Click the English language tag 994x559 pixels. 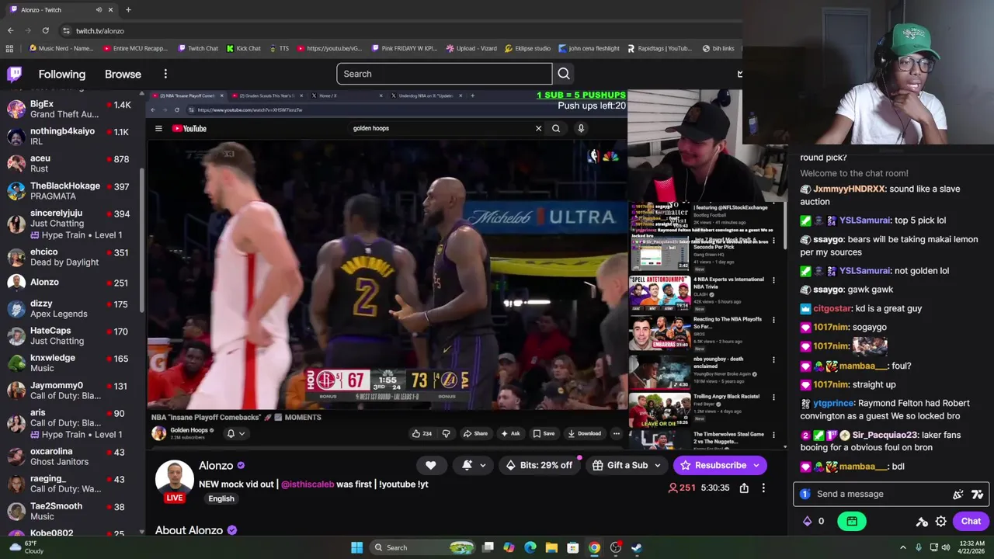pos(221,498)
